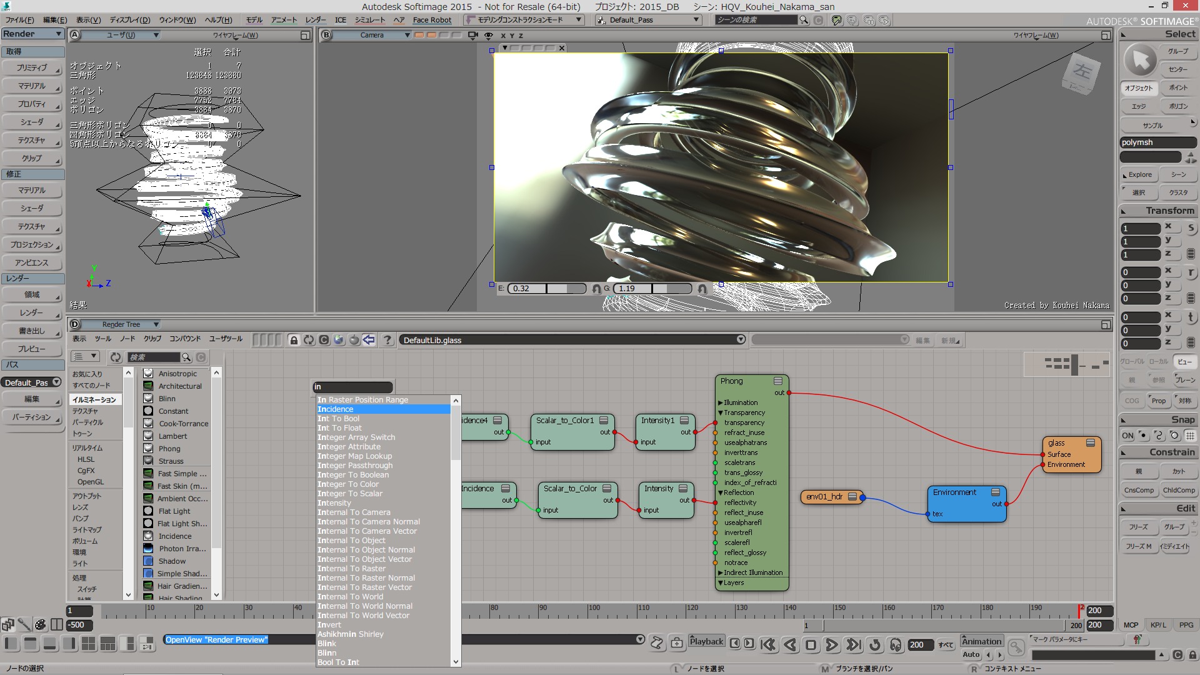This screenshot has width=1200, height=675.
Task: Select Incidence from the node search list
Action: tap(336, 409)
